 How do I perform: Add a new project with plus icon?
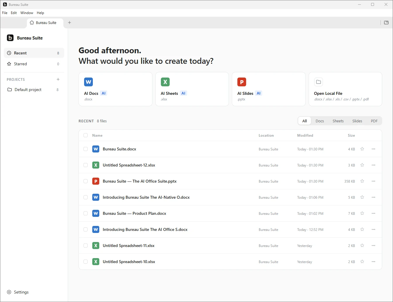pos(58,79)
